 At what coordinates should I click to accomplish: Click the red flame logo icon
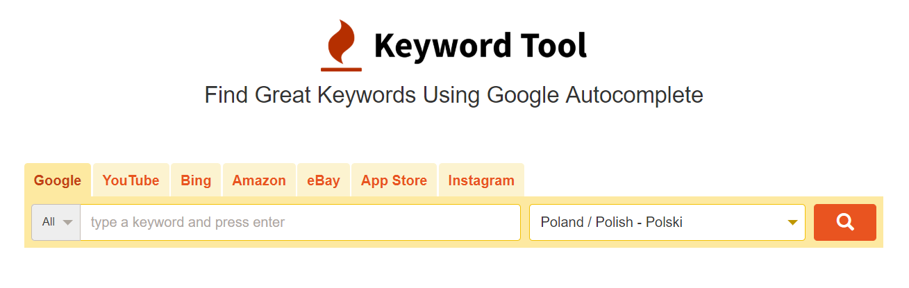coord(341,45)
